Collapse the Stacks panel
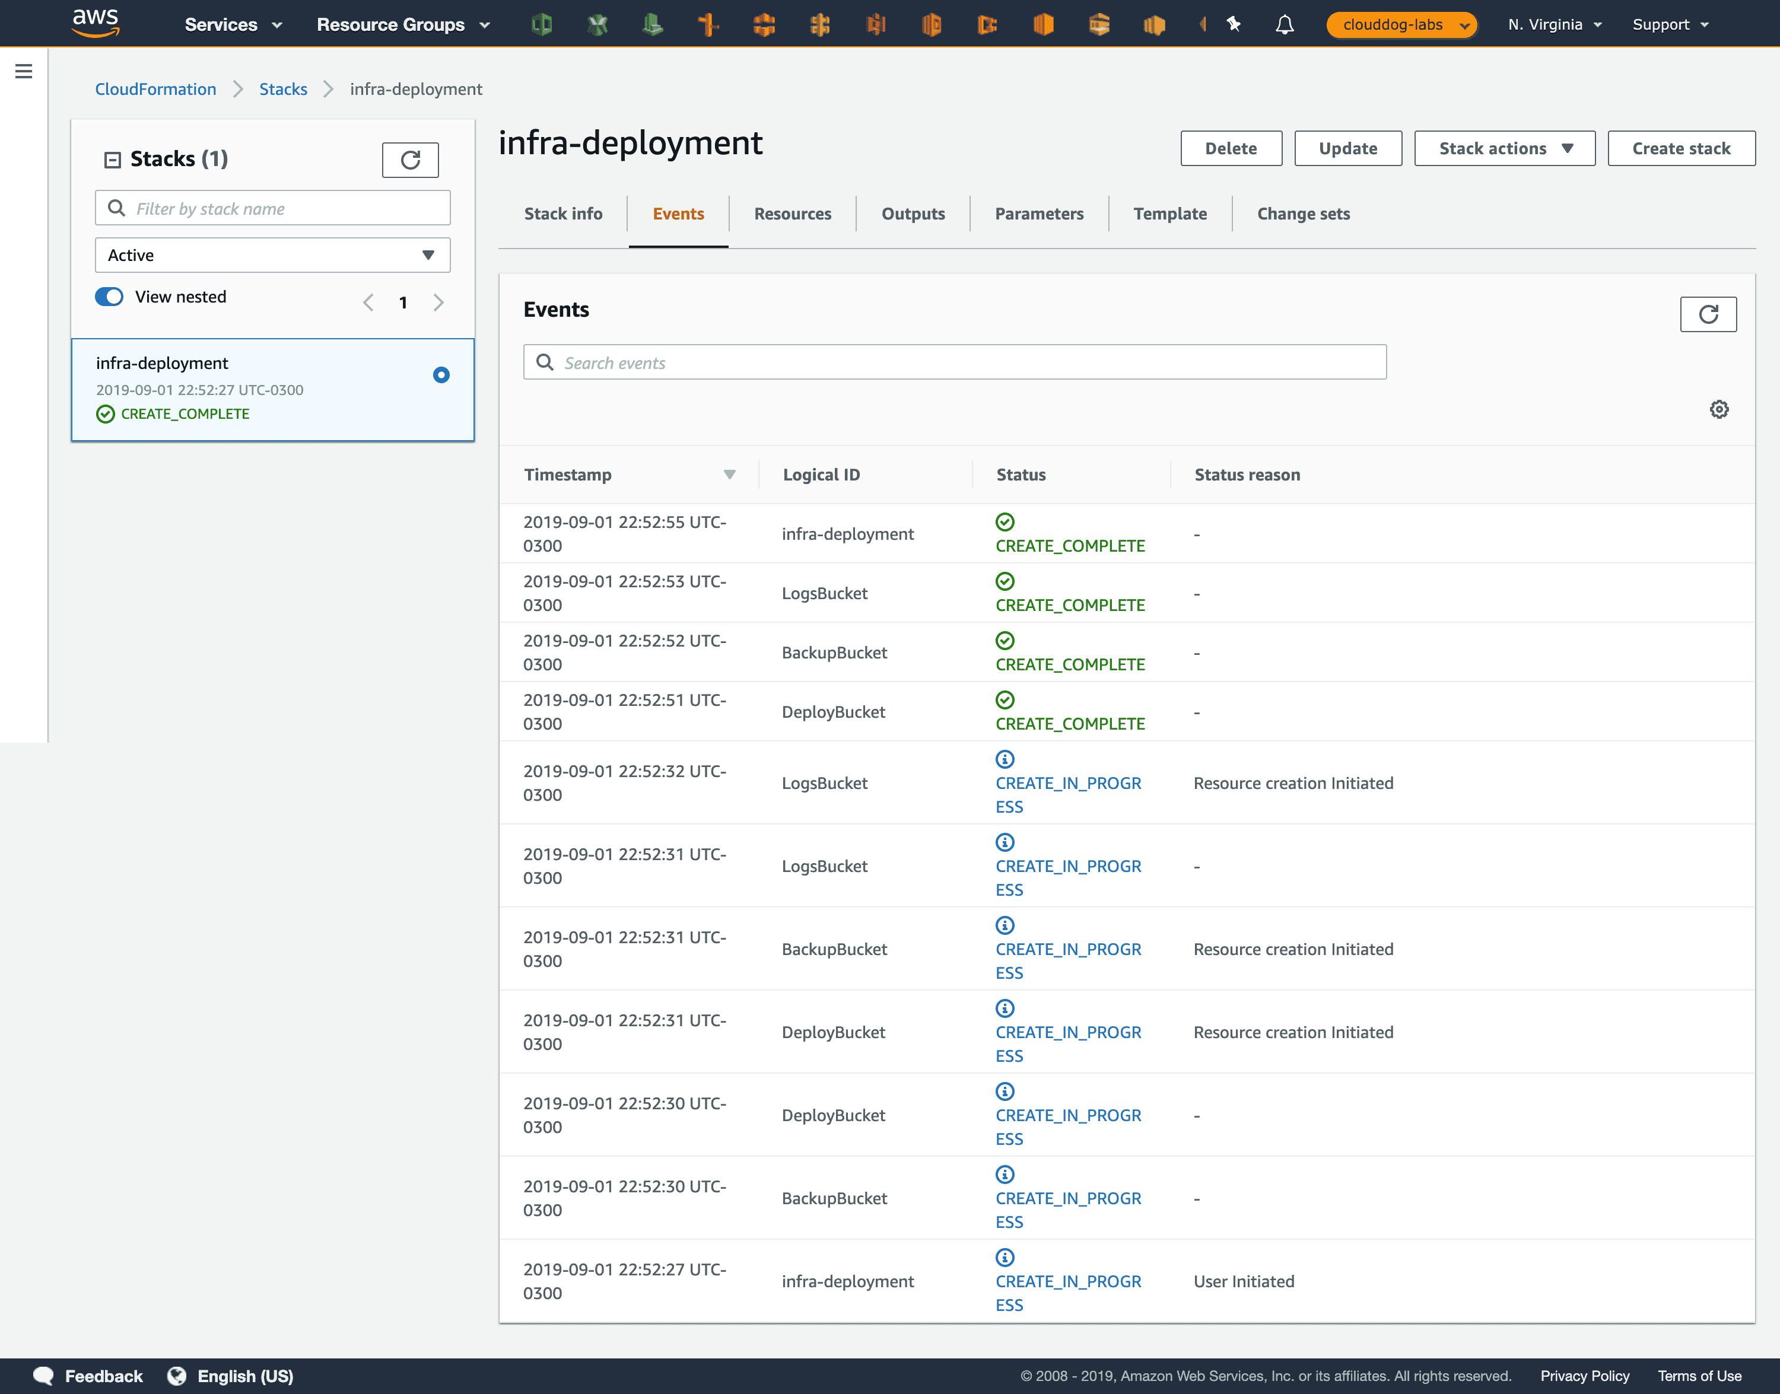 tap(113, 160)
